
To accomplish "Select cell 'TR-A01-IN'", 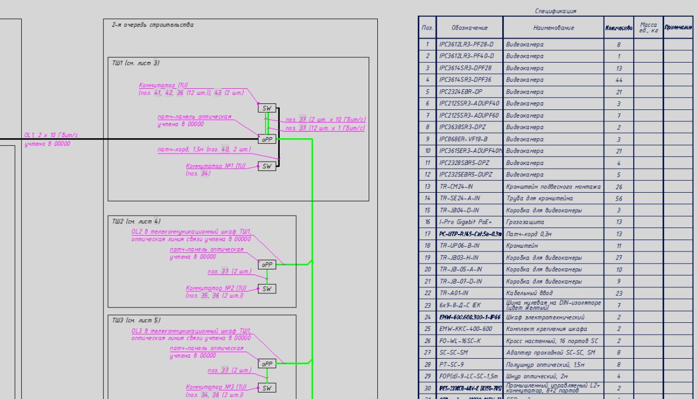I will pyautogui.click(x=470, y=293).
